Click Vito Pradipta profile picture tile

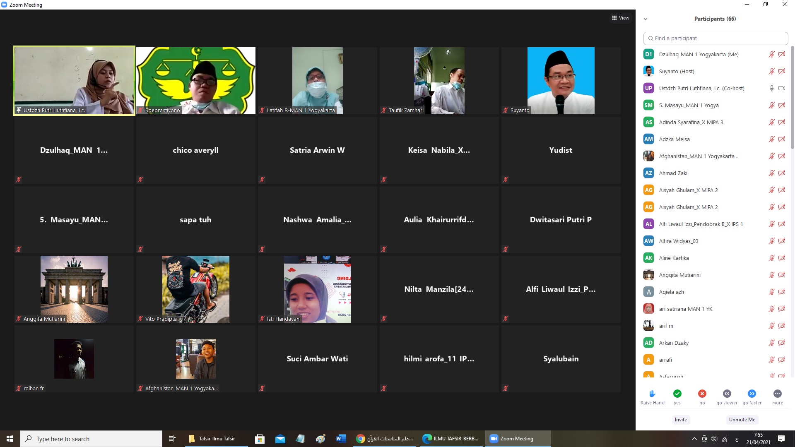coord(196,289)
